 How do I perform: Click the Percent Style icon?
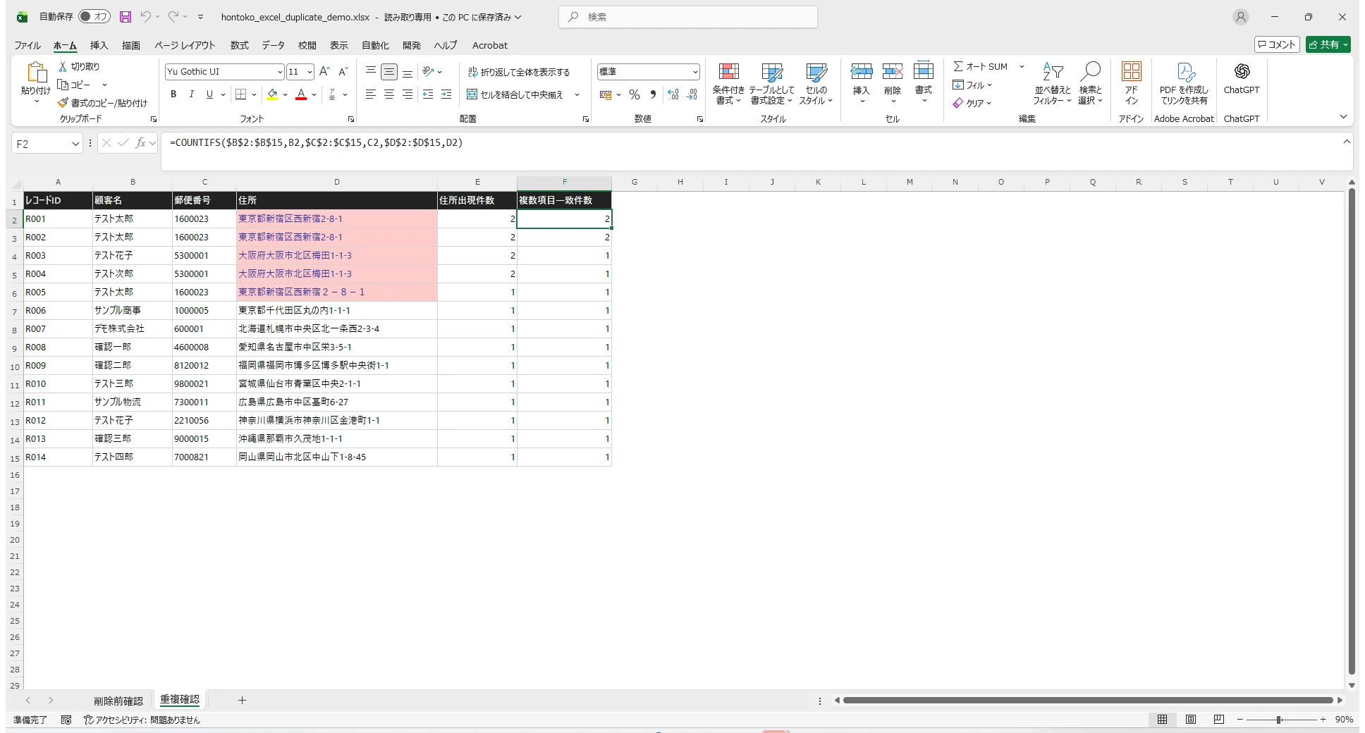(x=635, y=94)
